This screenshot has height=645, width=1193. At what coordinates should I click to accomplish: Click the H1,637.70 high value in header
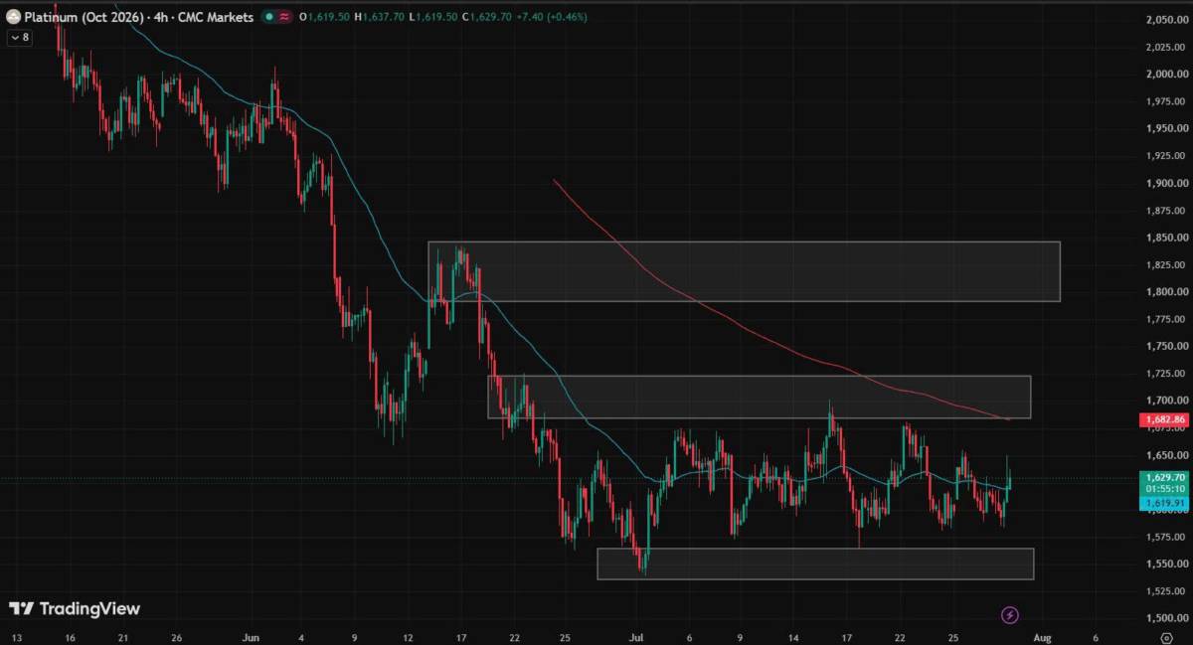tap(380, 17)
